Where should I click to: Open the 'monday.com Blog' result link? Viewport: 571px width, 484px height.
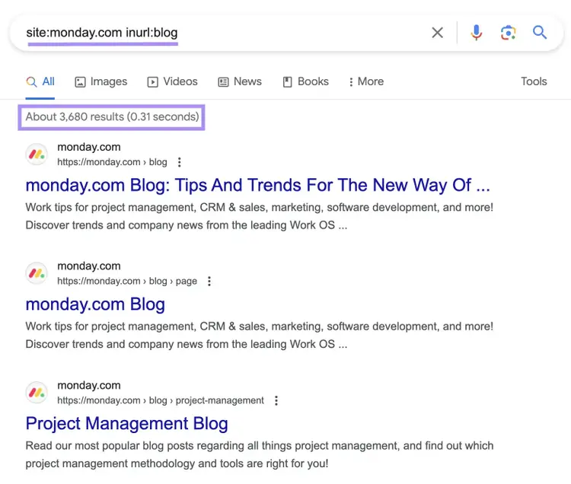[x=95, y=304]
